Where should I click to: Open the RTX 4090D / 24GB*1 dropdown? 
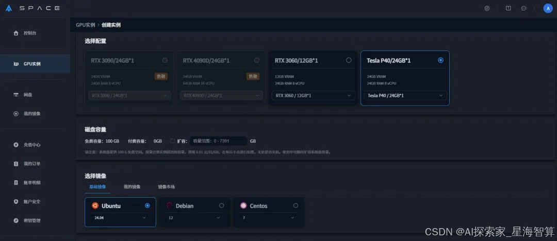pos(221,95)
